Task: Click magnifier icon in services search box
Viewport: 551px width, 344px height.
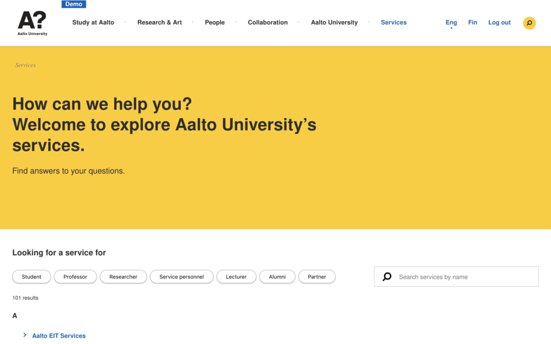Action: coord(387,277)
